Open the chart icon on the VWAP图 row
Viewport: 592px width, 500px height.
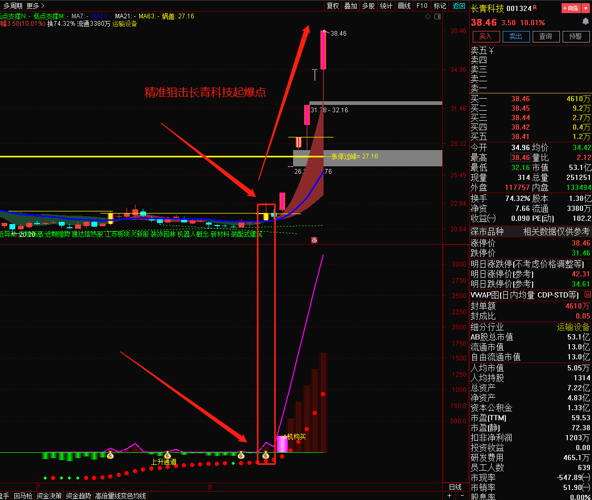[588, 294]
